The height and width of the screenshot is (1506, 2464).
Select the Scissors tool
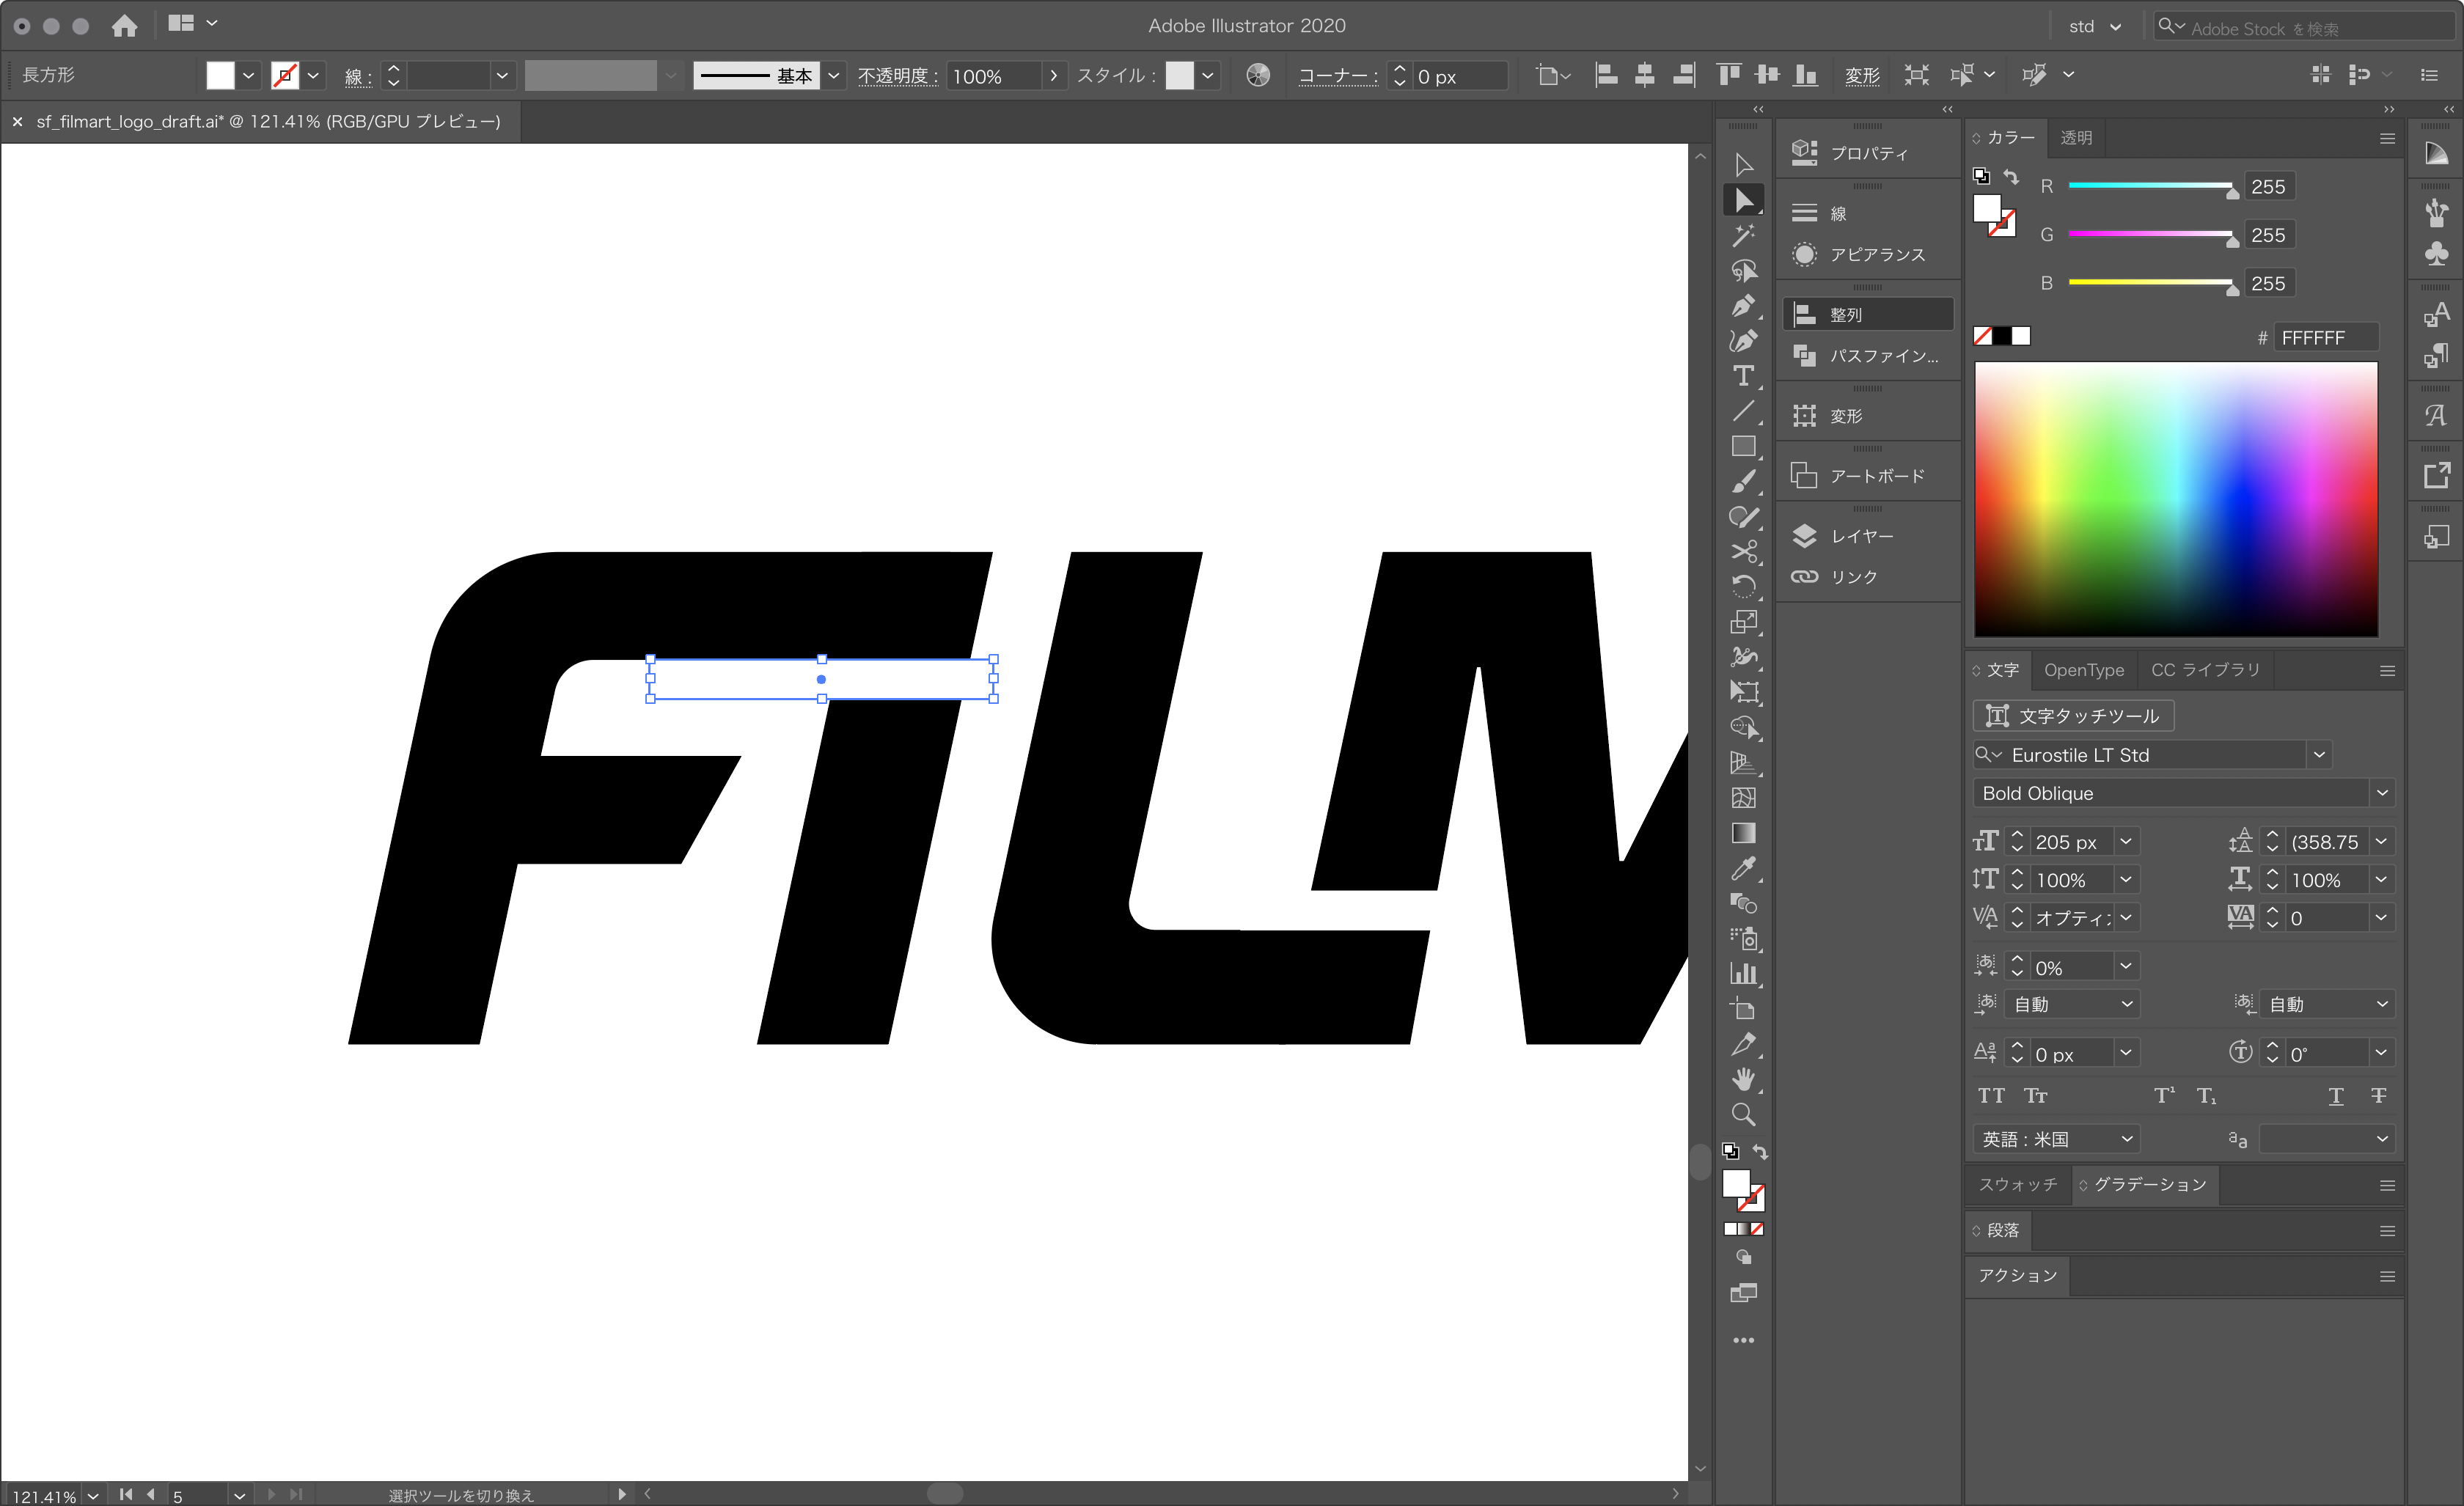(x=1743, y=552)
